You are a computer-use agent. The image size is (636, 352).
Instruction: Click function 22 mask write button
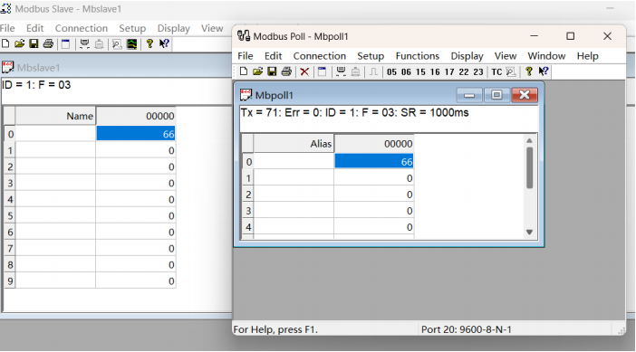tap(464, 72)
